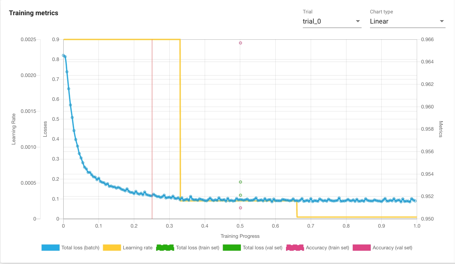
Task: Toggle the dashed green Total loss (train set) swatch
Action: [x=165, y=248]
